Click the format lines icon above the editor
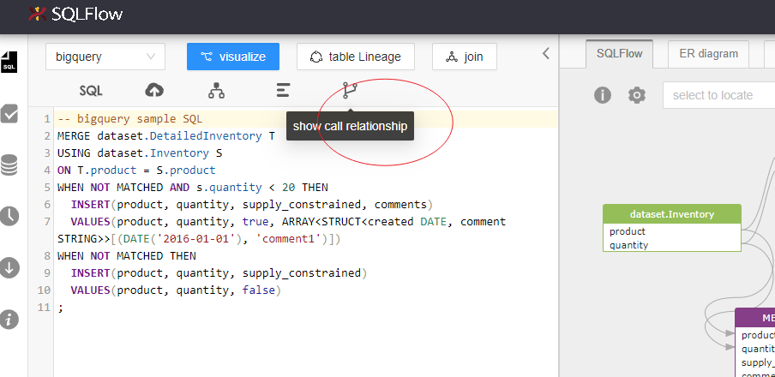Image resolution: width=775 pixels, height=377 pixels. [x=283, y=91]
